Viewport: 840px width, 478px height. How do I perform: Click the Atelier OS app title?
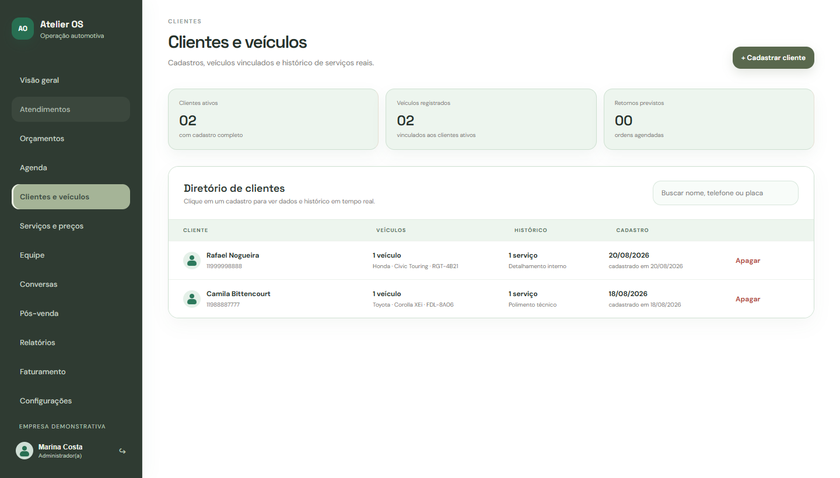(62, 24)
